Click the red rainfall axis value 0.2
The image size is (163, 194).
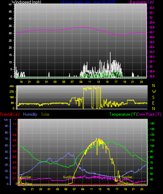tap(14, 173)
